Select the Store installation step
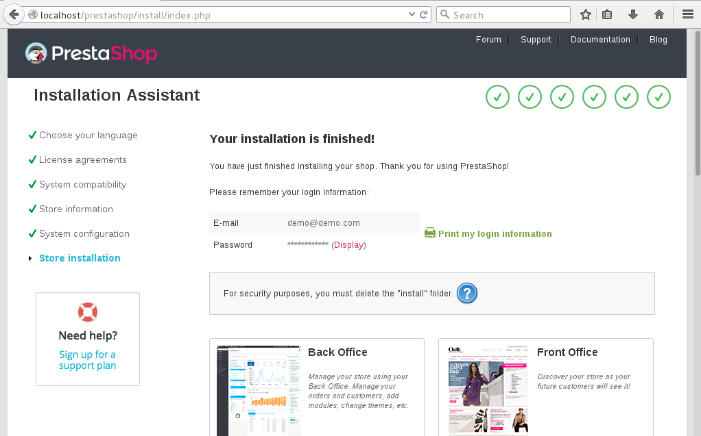The width and height of the screenshot is (701, 436). 80,258
